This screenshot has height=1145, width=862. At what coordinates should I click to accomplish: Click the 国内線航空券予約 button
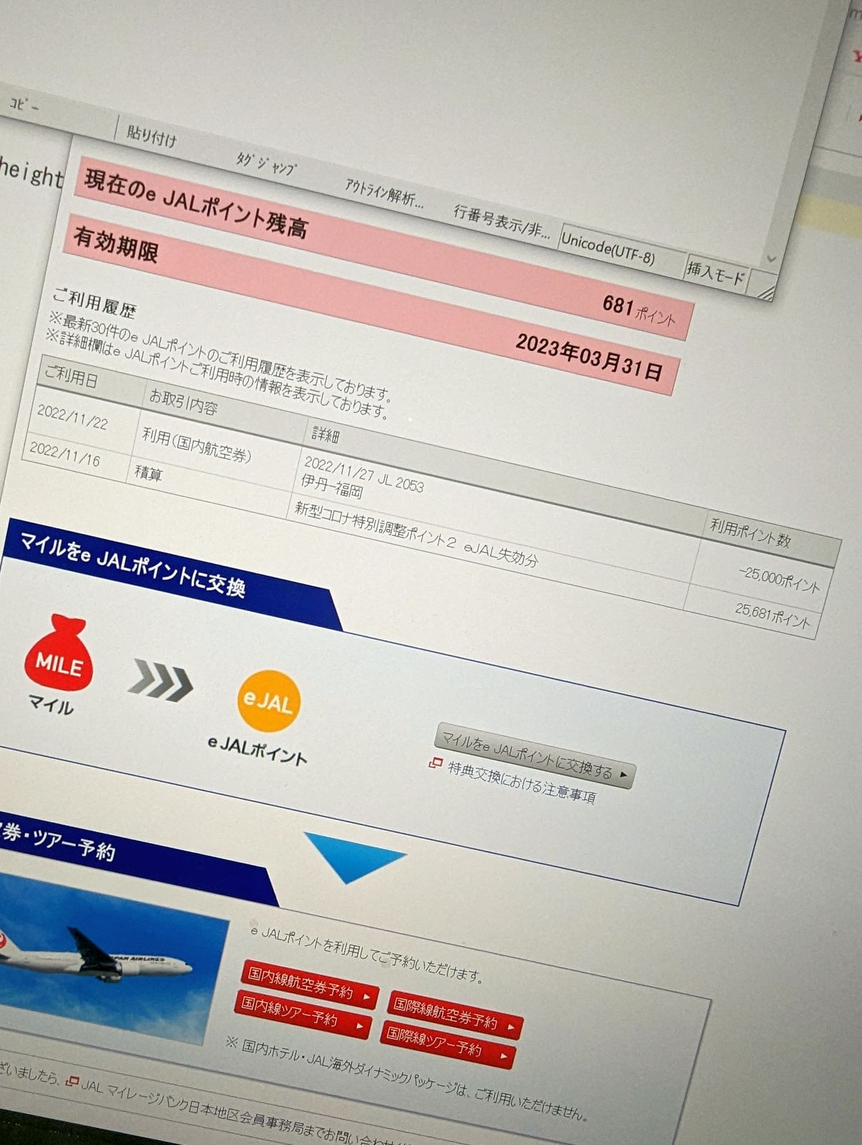pyautogui.click(x=308, y=985)
